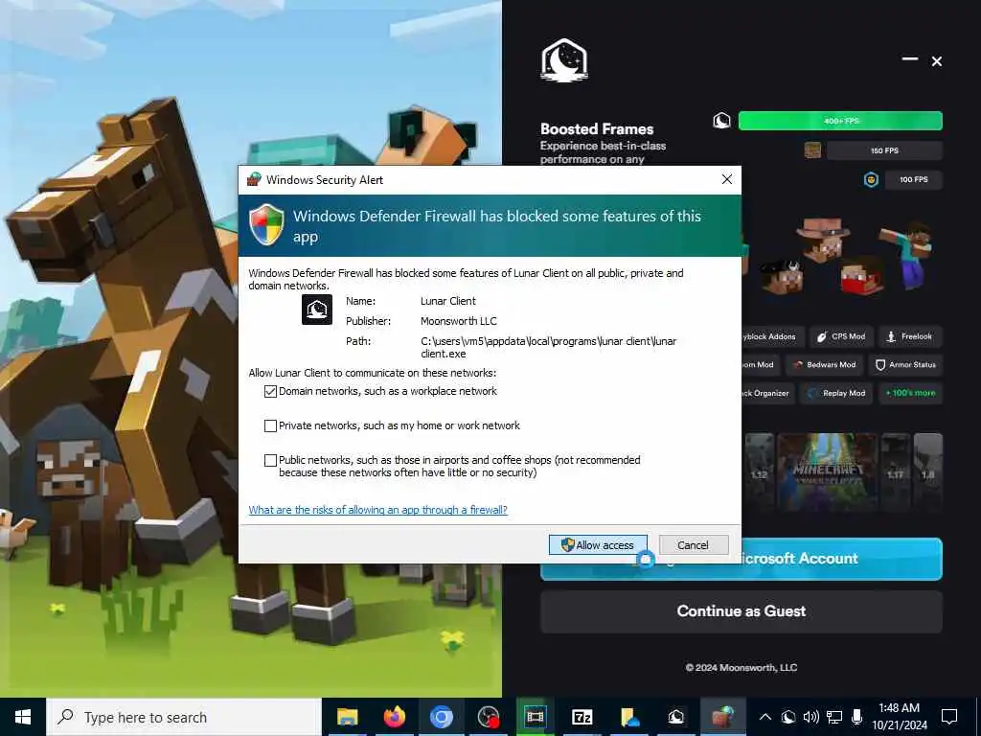The width and height of the screenshot is (981, 736).
Task: Show hidden system tray icons
Action: pyautogui.click(x=765, y=717)
